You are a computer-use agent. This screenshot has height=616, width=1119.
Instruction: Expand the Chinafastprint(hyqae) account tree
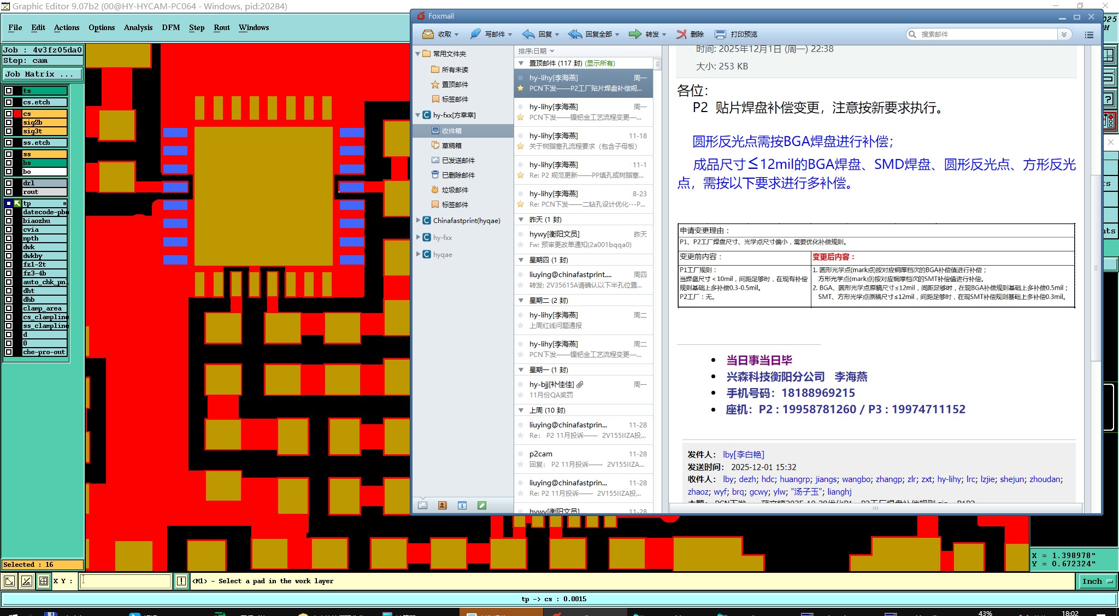(418, 220)
